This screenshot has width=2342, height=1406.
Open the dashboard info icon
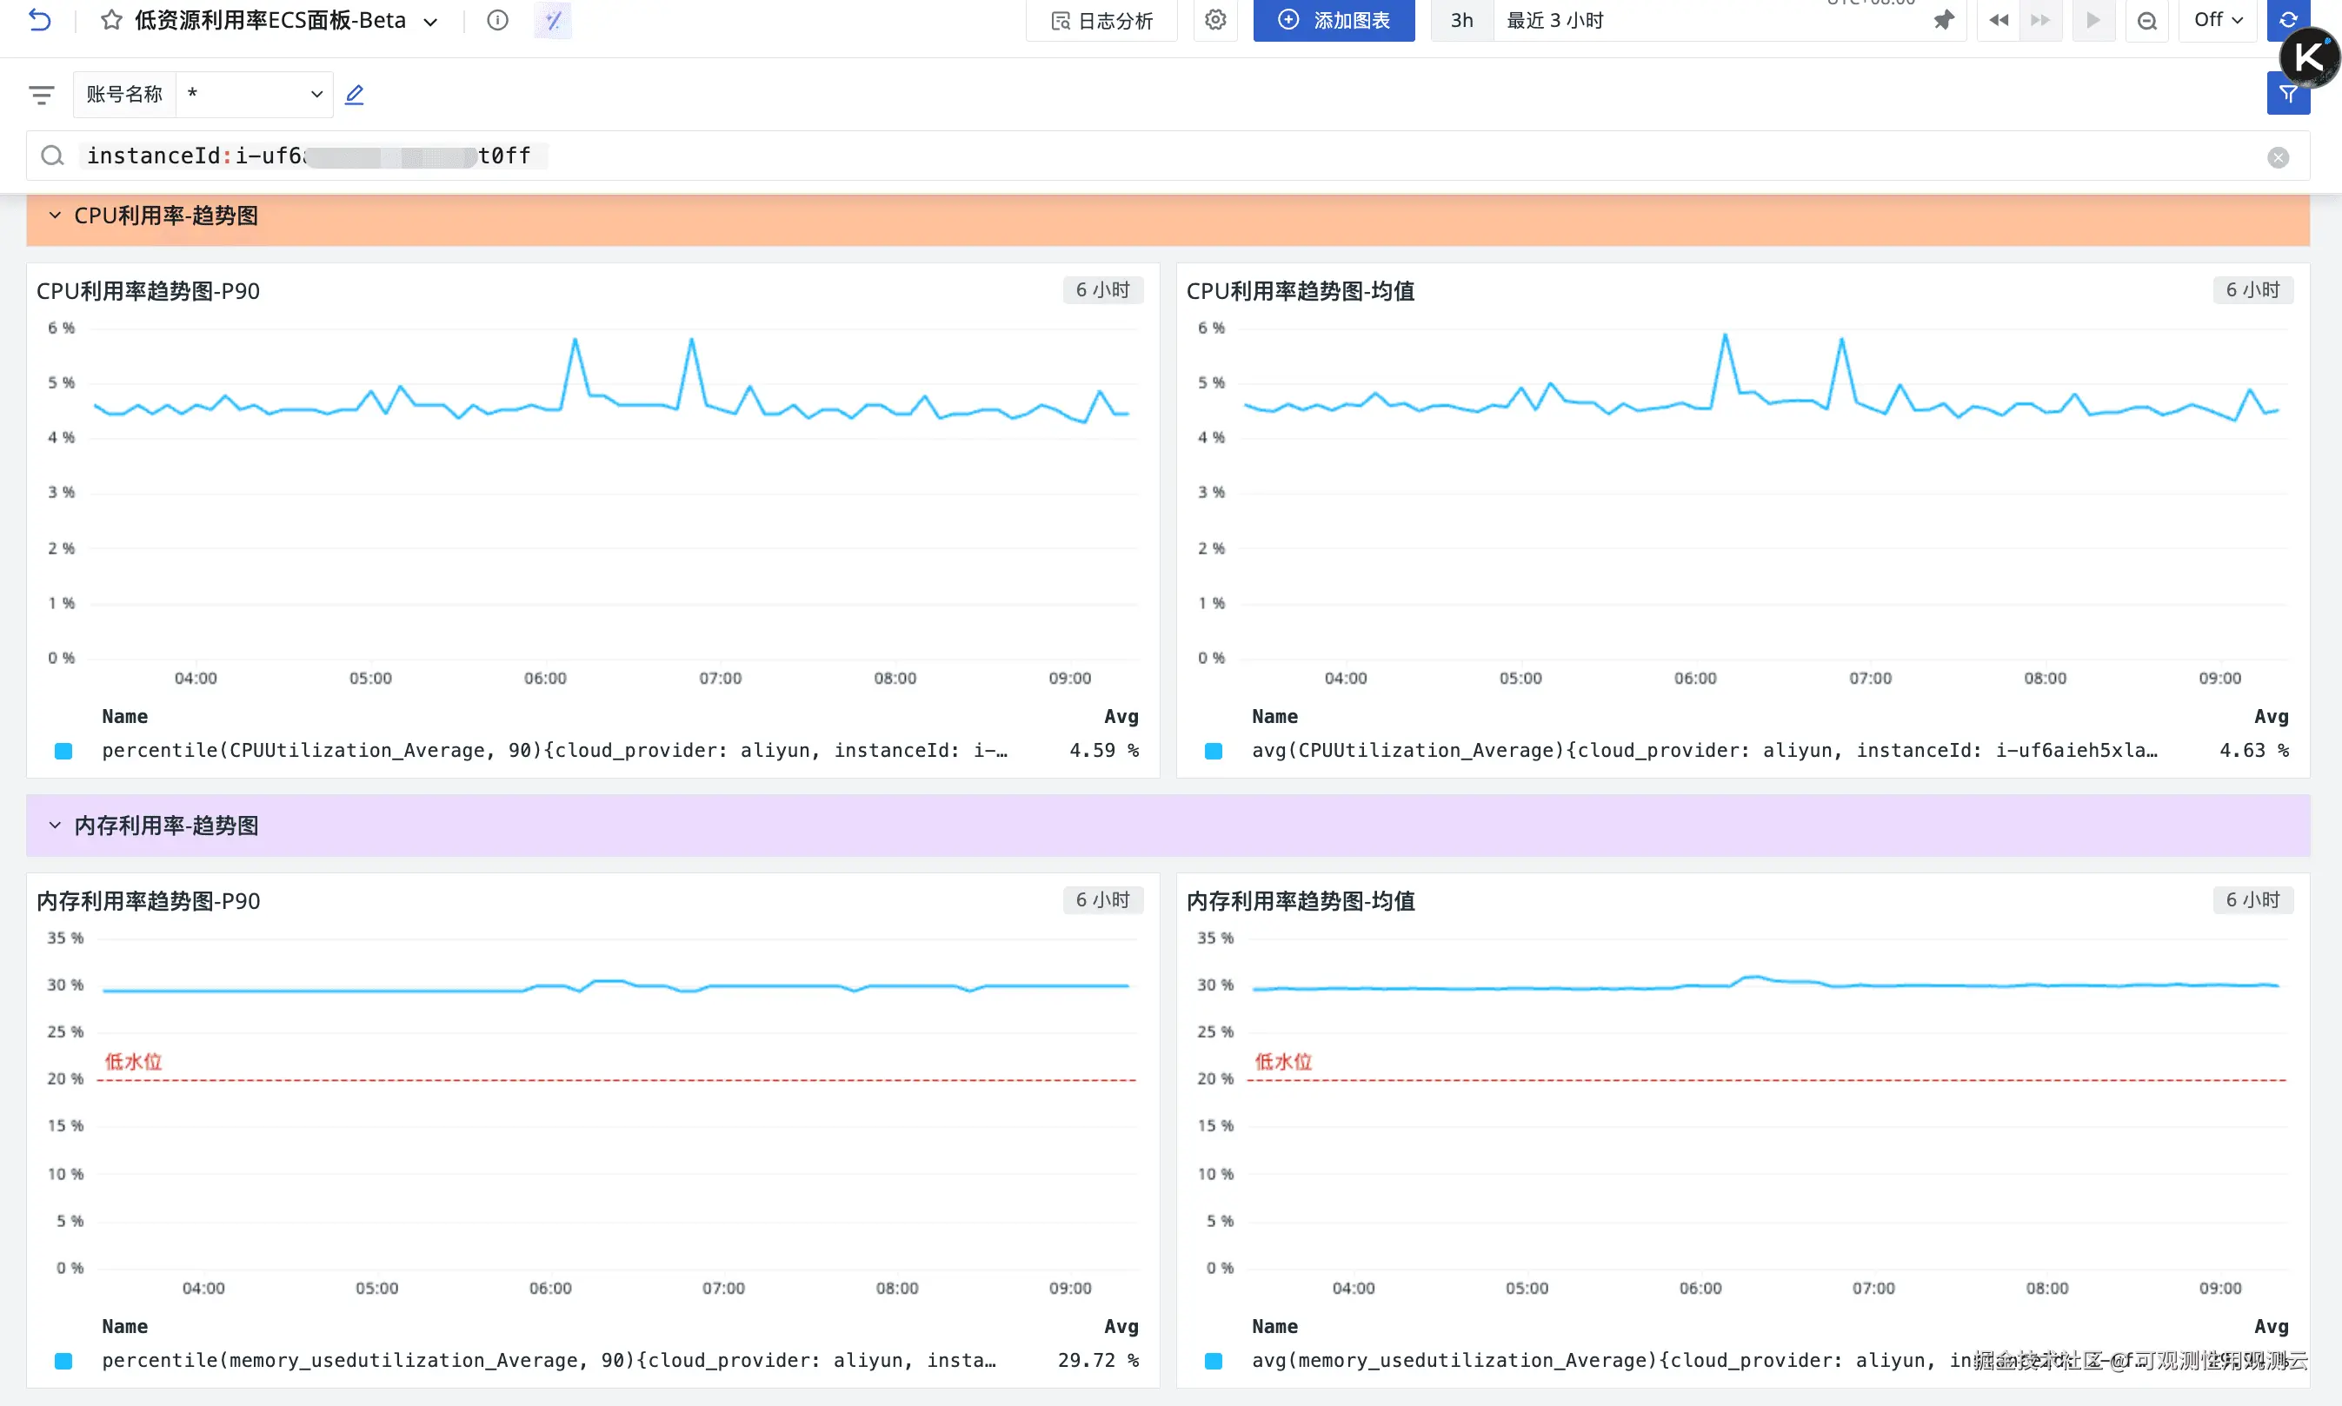(x=497, y=20)
